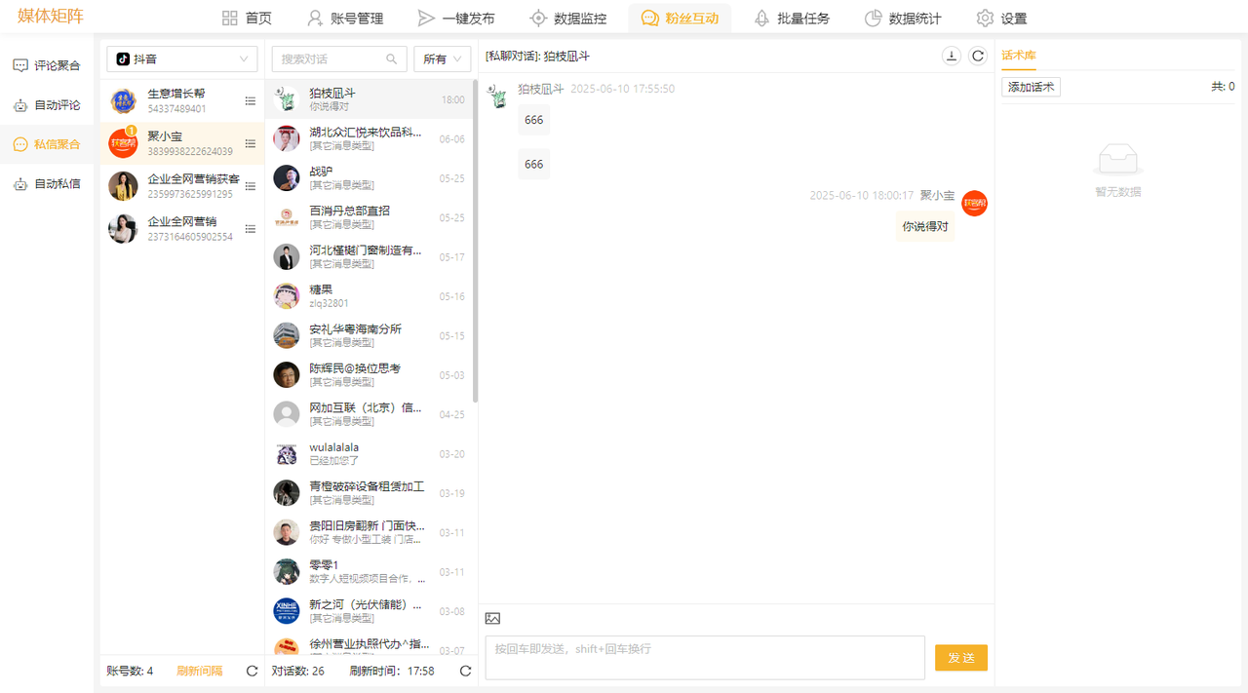Viewport: 1248px width, 693px height.
Task: Click the 企业全网营销获客 account avatar
Action: [123, 186]
